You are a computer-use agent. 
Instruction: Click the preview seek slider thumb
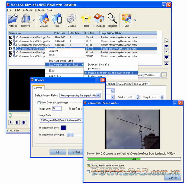pyautogui.click(x=10, y=115)
